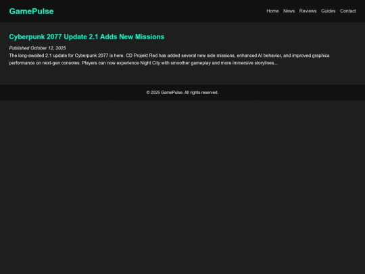The height and width of the screenshot is (274, 365).
Task: Click the Published October 12, 2025 date
Action: coord(37,48)
